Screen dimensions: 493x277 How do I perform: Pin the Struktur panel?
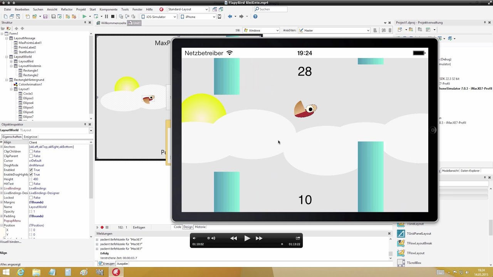tap(85, 23)
